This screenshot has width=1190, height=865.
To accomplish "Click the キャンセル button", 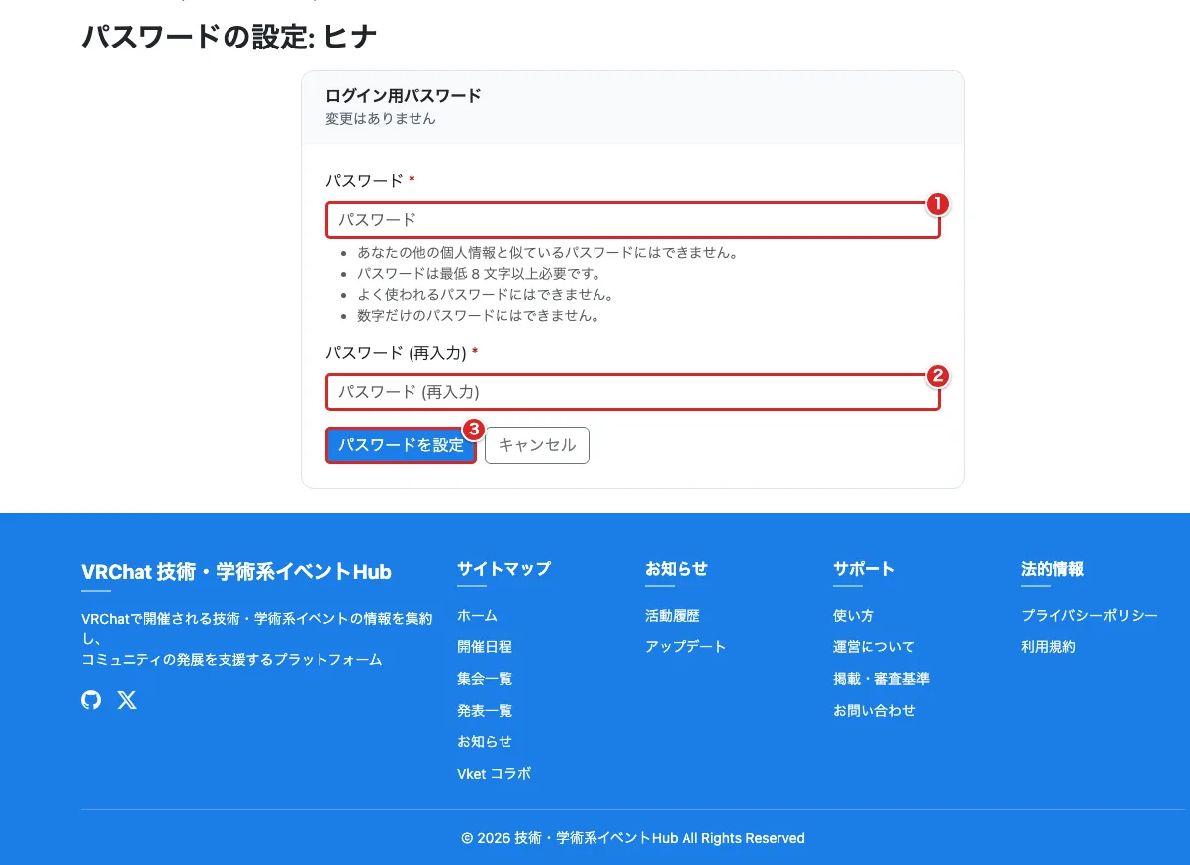I will point(537,445).
